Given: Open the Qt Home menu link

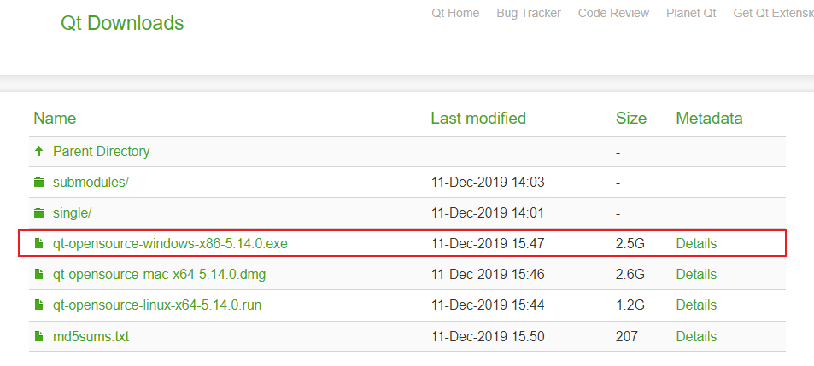Looking at the screenshot, I should coord(455,13).
